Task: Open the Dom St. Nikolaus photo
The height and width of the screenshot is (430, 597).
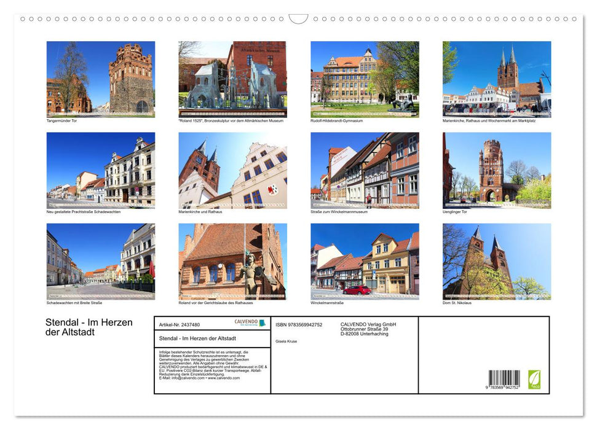Action: pyautogui.click(x=497, y=262)
